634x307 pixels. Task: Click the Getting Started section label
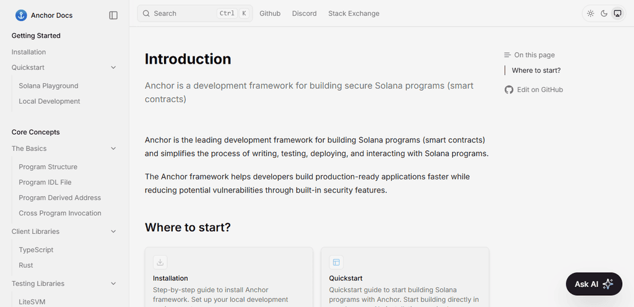click(x=36, y=35)
